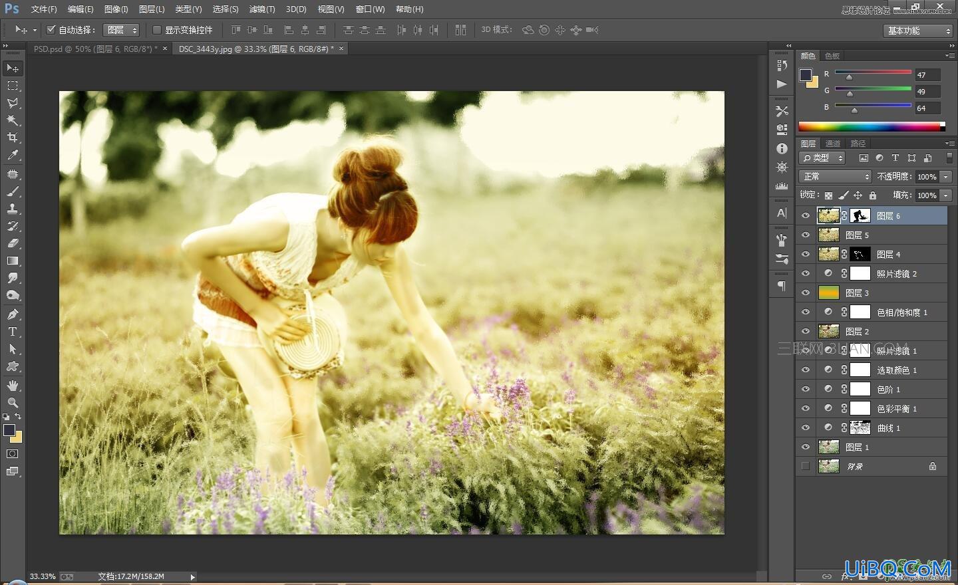Select the Hand tool
958x585 pixels.
(x=13, y=386)
